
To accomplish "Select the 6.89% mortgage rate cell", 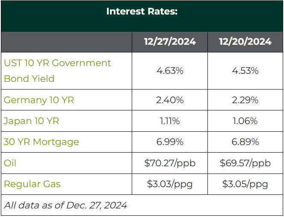I will click(245, 142).
